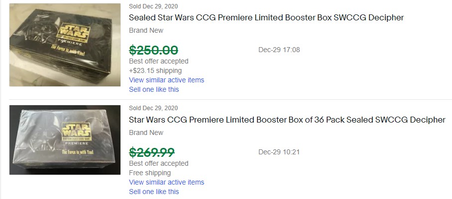Open the "Sealed Star Wars CCG Premiere" listing title
The height and width of the screenshot is (199, 452).
[266, 18]
